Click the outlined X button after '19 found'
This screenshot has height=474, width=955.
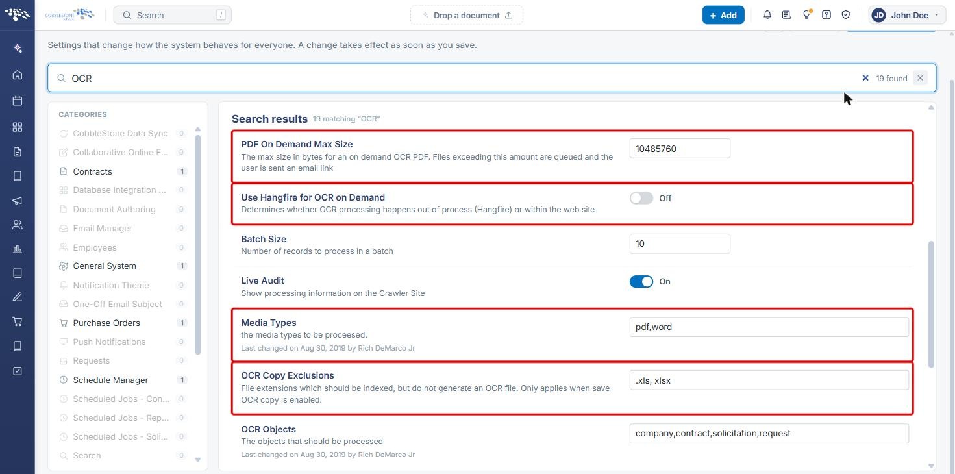920,78
